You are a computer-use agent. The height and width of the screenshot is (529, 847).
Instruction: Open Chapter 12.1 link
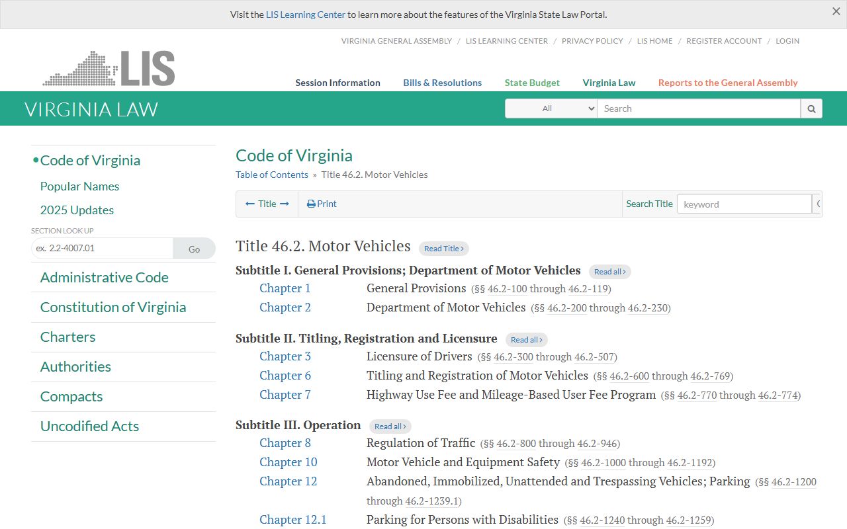293,520
